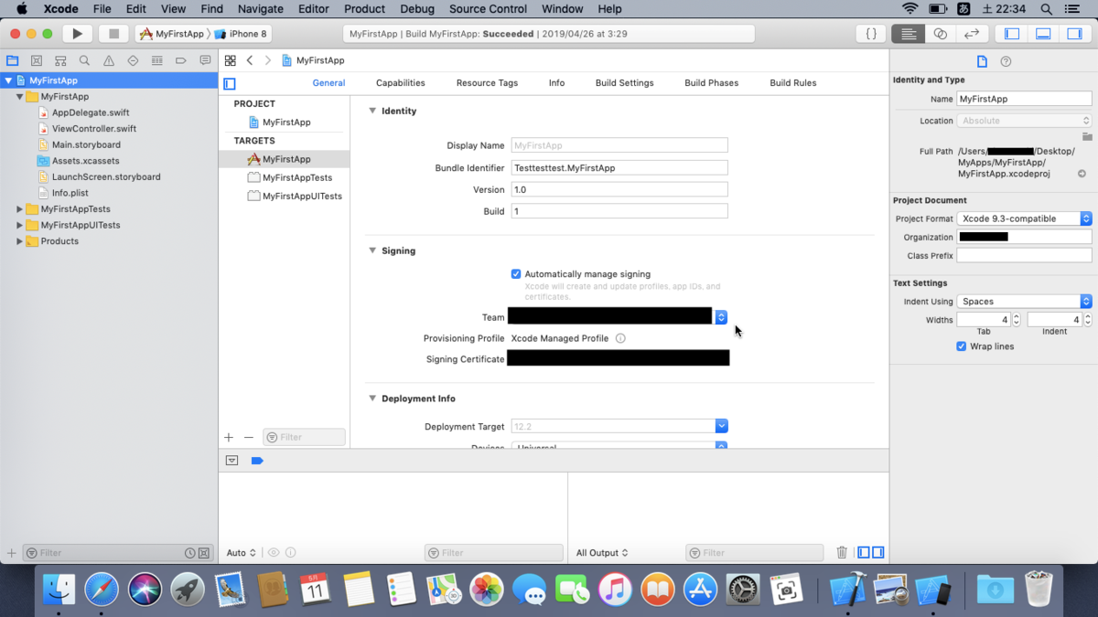The image size is (1098, 617).
Task: Open Safari from the Dock
Action: 102,590
